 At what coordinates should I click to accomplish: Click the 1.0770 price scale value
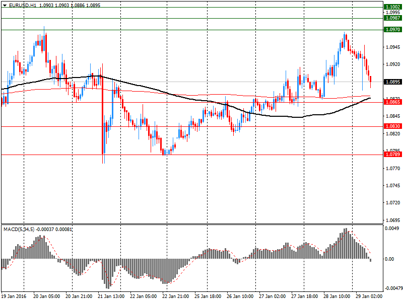(x=393, y=169)
